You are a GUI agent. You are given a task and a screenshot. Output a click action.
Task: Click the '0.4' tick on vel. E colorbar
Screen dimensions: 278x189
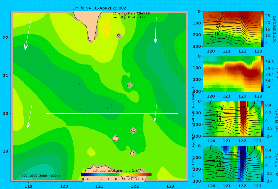pyautogui.click(x=269, y=150)
